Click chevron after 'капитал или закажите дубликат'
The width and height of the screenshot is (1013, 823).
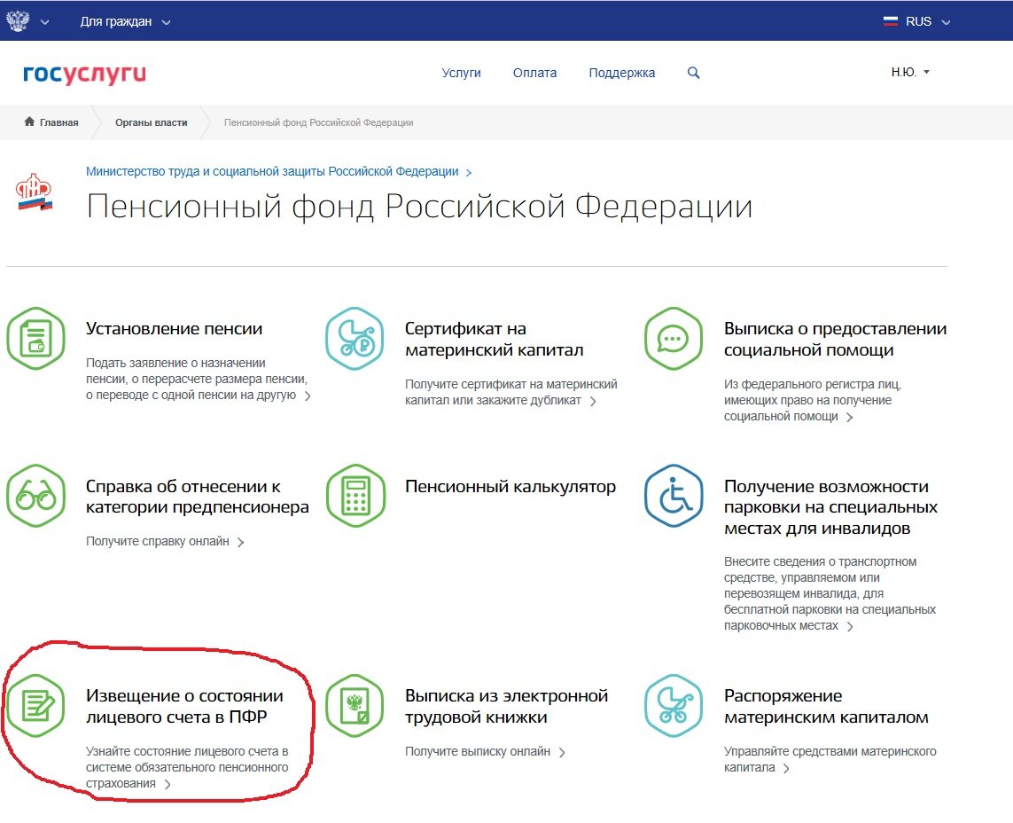593,401
